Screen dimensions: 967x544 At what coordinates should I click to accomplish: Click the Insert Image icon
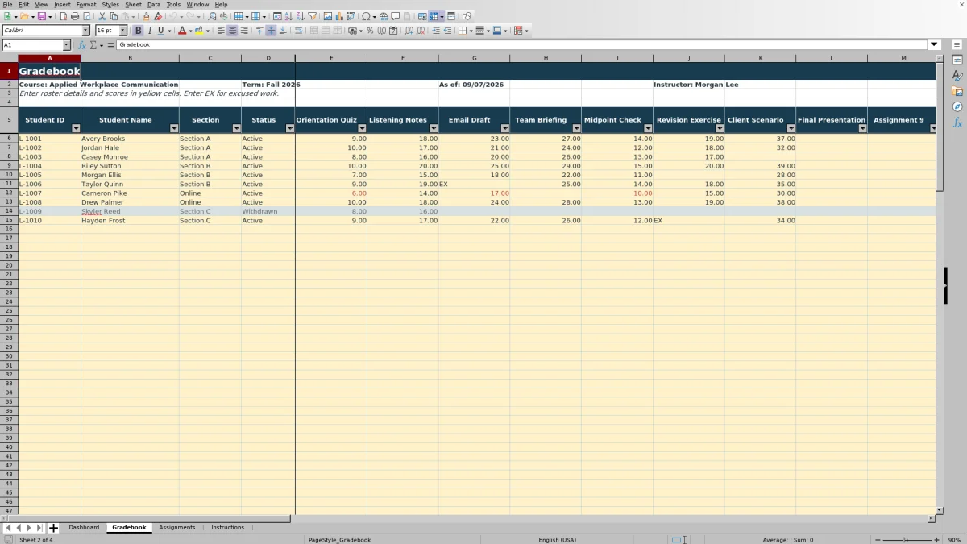click(327, 16)
